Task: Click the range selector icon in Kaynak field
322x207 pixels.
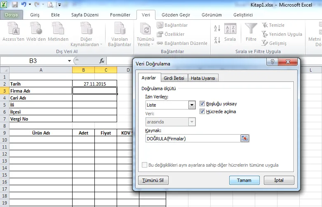Action: (x=245, y=139)
